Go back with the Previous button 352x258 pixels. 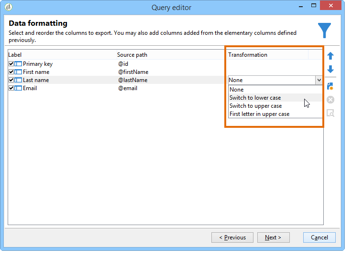click(232, 237)
